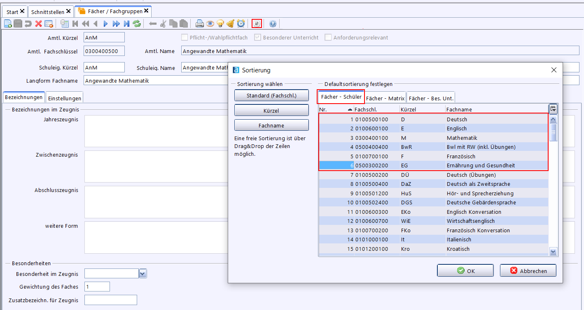Click the green refresh icon
The height and width of the screenshot is (310, 584).
tap(136, 23)
